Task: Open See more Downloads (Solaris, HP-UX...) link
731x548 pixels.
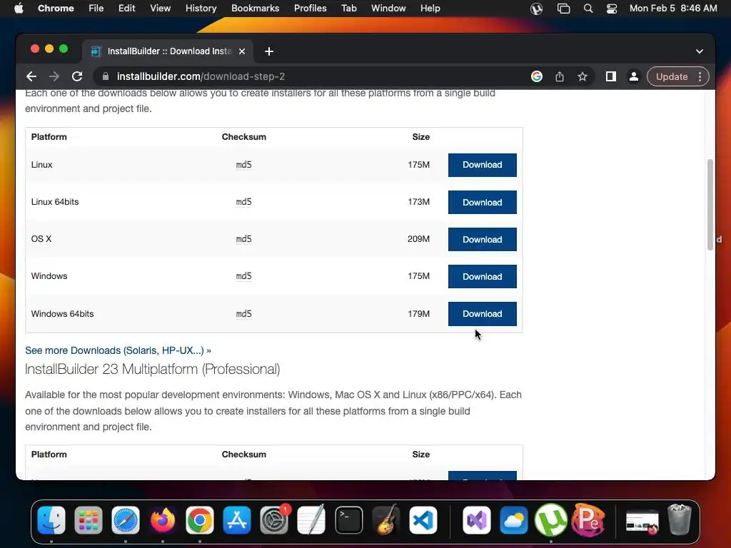Action: point(118,350)
